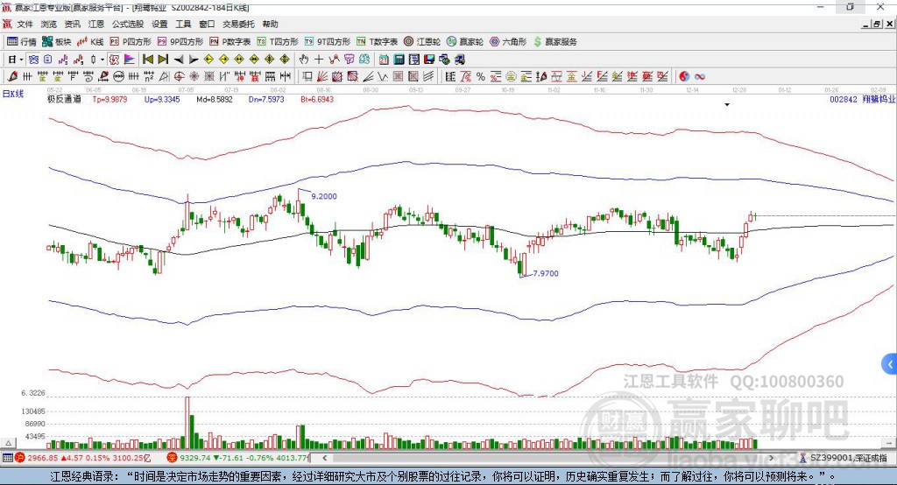Click the save floppy disk icon

(429, 60)
